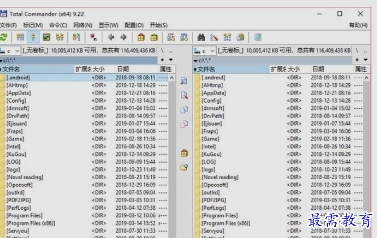Go to root via left panel backslash button

162,51
